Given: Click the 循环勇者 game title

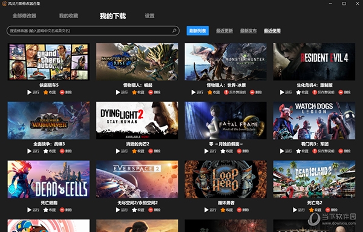Looking at the screenshot, I should (x=226, y=202).
